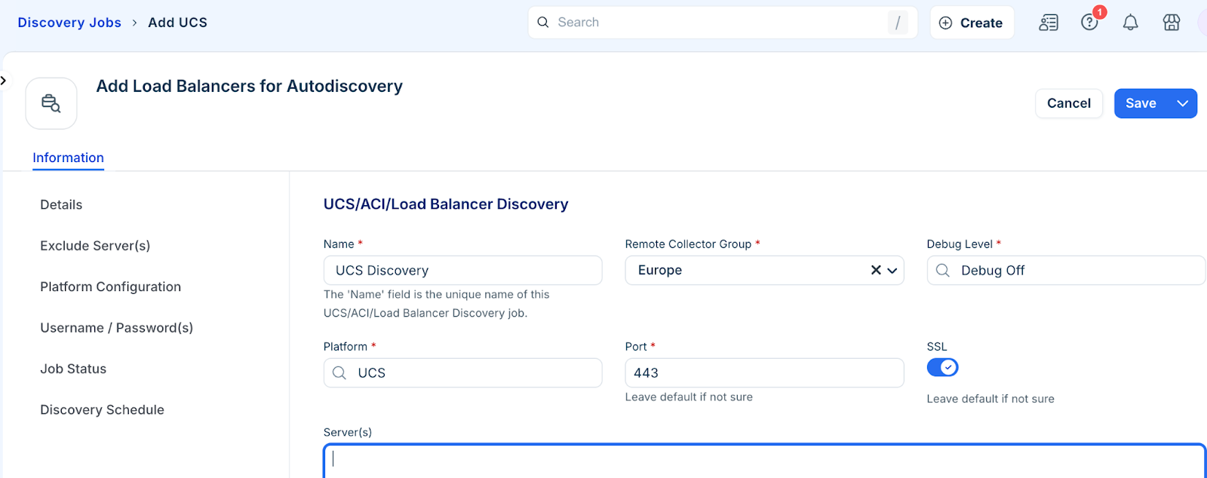
Task: Go to Details section
Action: pyautogui.click(x=61, y=204)
